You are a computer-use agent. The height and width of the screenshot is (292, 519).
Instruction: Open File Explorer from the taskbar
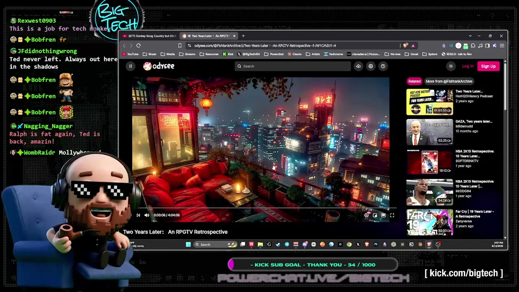[x=260, y=245]
